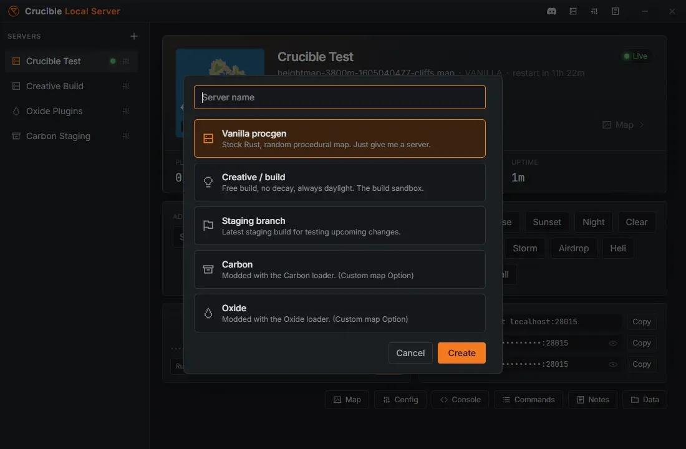This screenshot has height=449, width=686.
Task: Reveal the second hidden address with eye icon
Action: click(613, 365)
